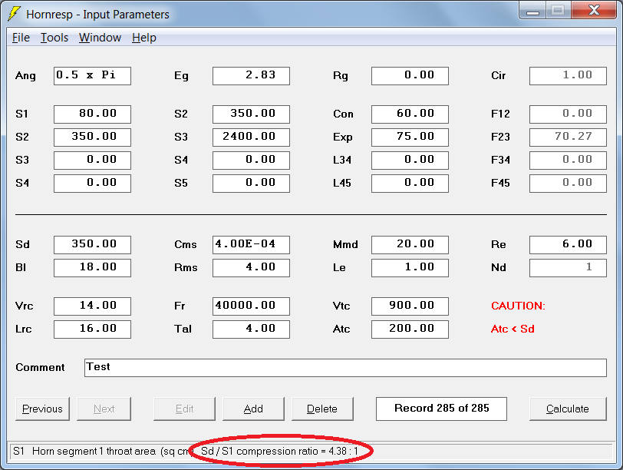Click the Sd field showing 350.00
The width and height of the screenshot is (623, 470).
92,244
